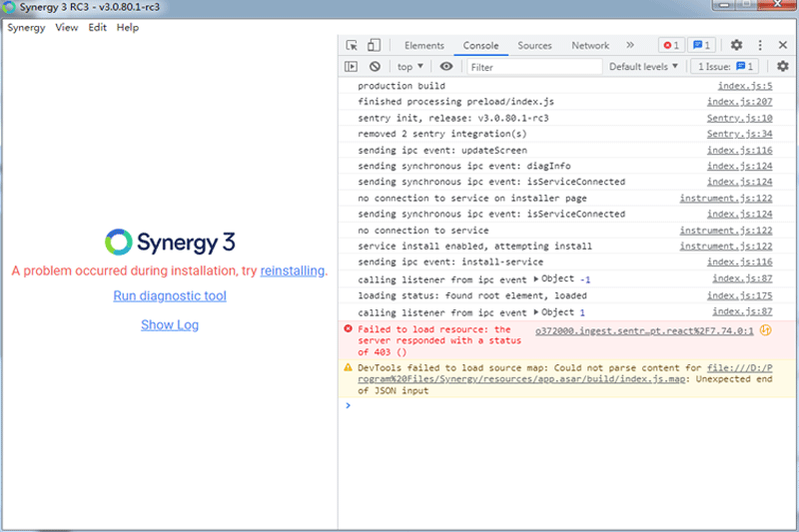Open the Default levels dropdown
The image size is (799, 532).
coord(643,67)
